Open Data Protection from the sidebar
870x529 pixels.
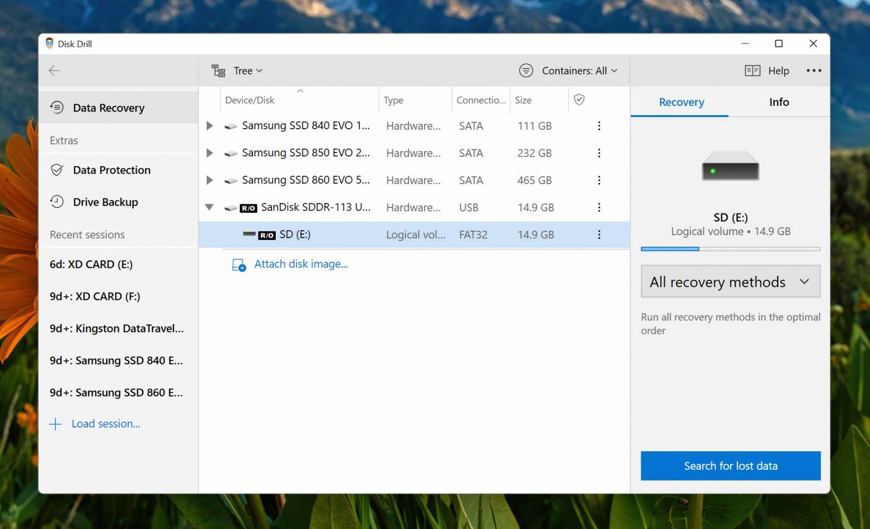(58, 170)
